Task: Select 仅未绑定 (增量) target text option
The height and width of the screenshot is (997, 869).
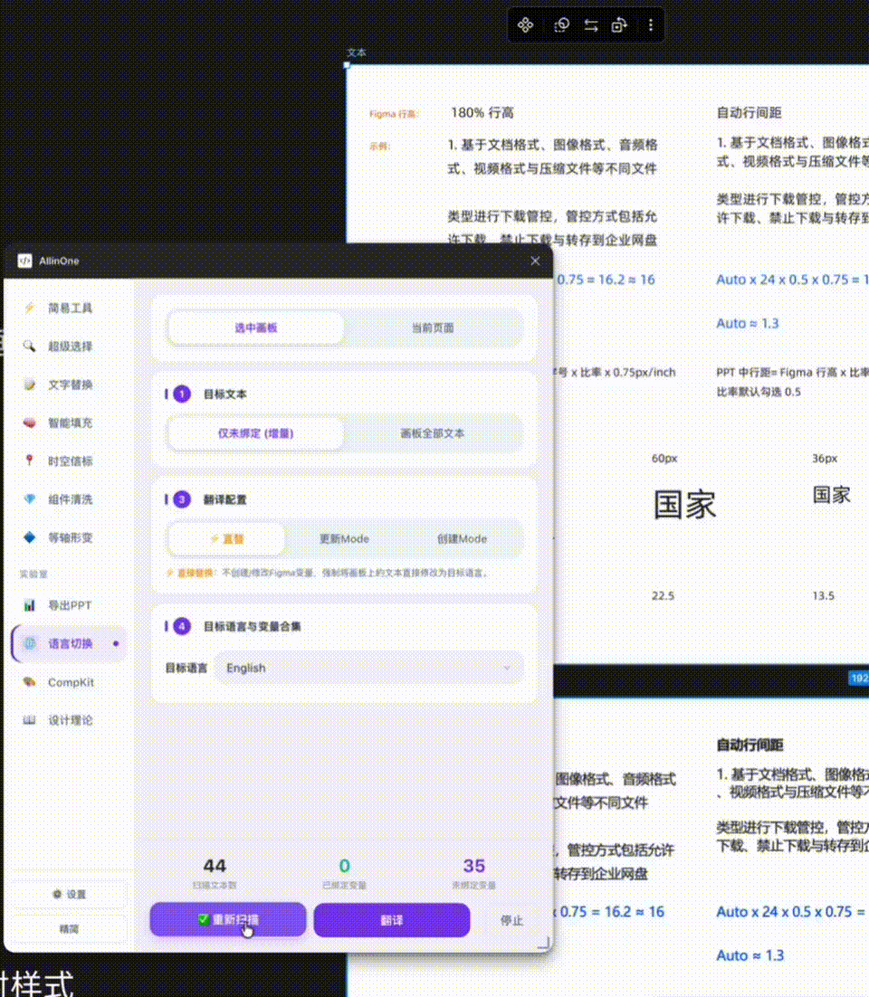Action: (x=256, y=433)
